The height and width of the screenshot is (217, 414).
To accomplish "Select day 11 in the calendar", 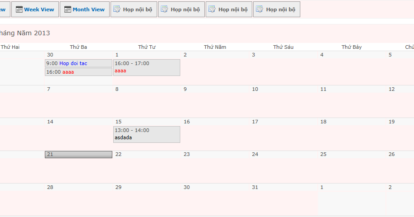I will click(323, 89).
